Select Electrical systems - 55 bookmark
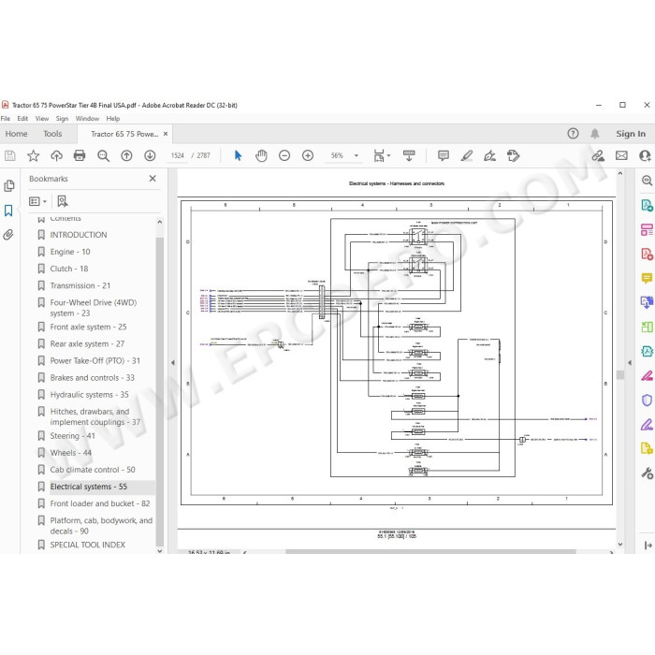This screenshot has height=655, width=655. tap(89, 487)
